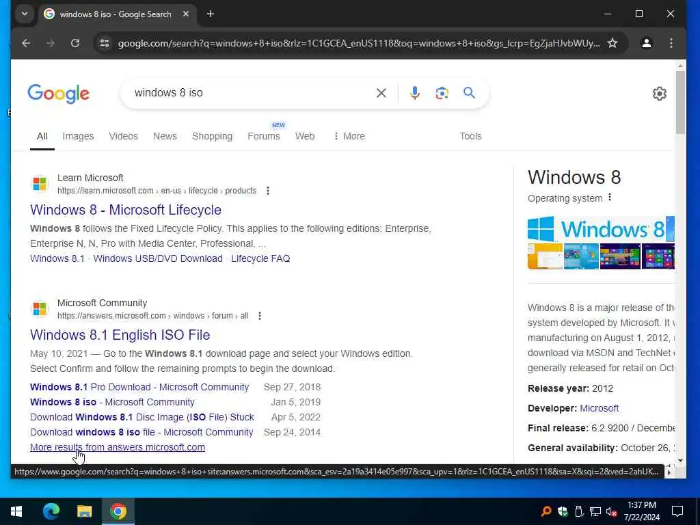This screenshot has height=525, width=700.
Task: Clear the search box with the X
Action: click(381, 93)
